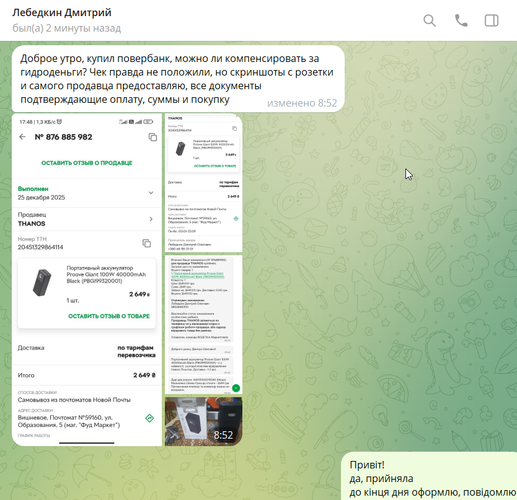Click 'ОСТАВИТЬ ОТЗЫВ О ТОВАРЕ' in large screenshot
Viewport: 517px width, 500px height.
(109, 316)
